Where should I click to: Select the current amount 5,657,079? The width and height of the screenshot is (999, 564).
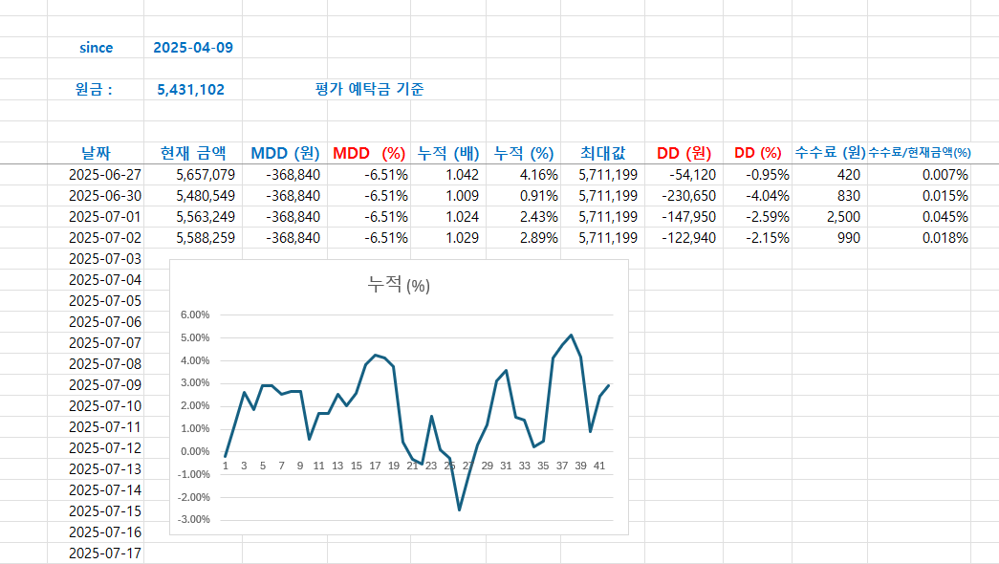tap(206, 175)
